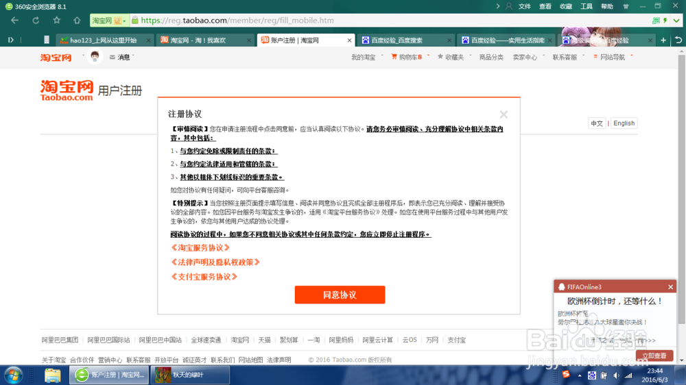Open the file explorer taskbar icon

(x=53, y=375)
